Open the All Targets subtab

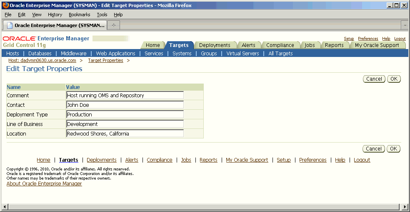[280, 54]
